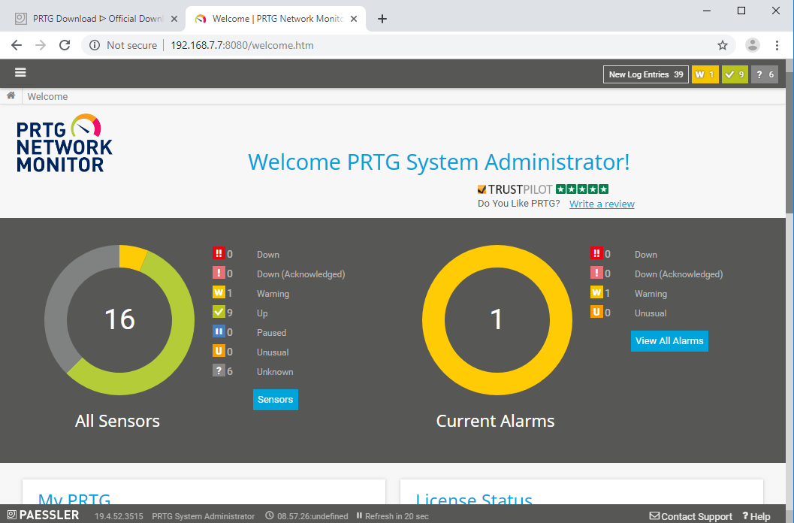Screen dimensions: 794x523
Task: Open the hamburger main menu
Action: pyautogui.click(x=20, y=72)
